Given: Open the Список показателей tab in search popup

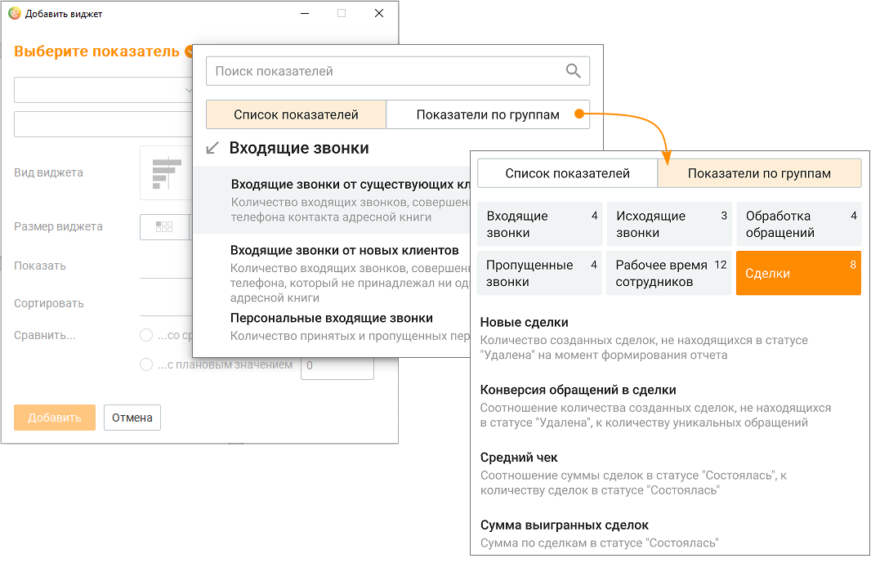Looking at the screenshot, I should coord(296,114).
